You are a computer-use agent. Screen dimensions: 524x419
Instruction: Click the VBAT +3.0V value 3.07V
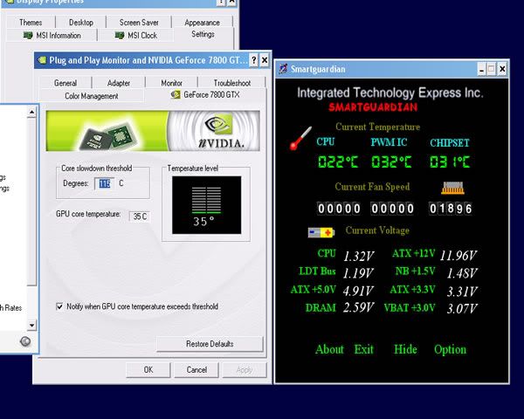coord(462,308)
